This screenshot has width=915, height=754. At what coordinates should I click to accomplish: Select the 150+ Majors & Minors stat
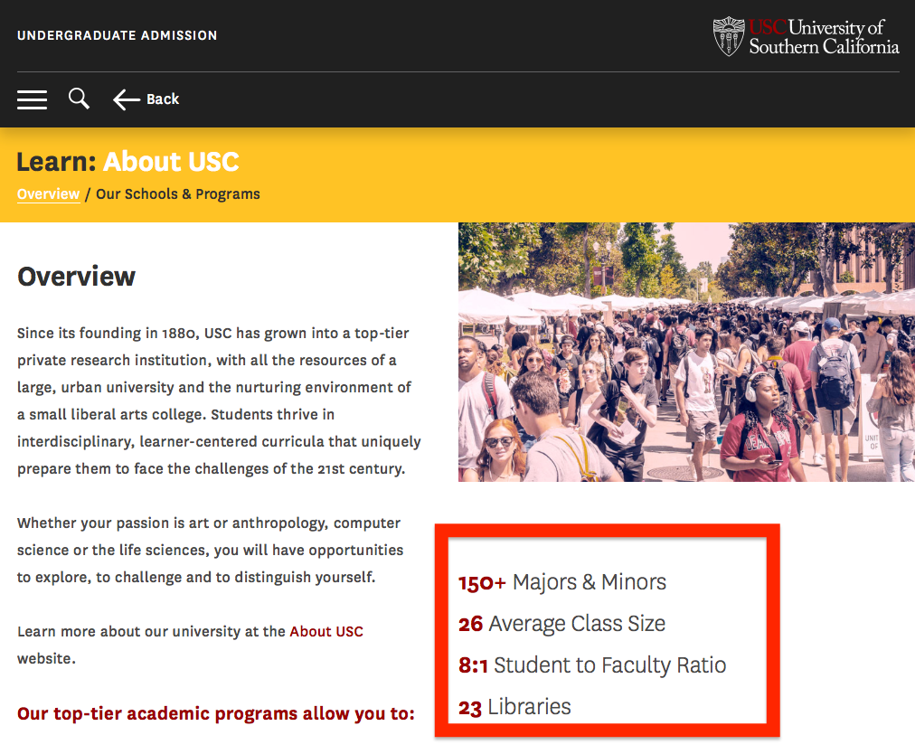click(562, 582)
